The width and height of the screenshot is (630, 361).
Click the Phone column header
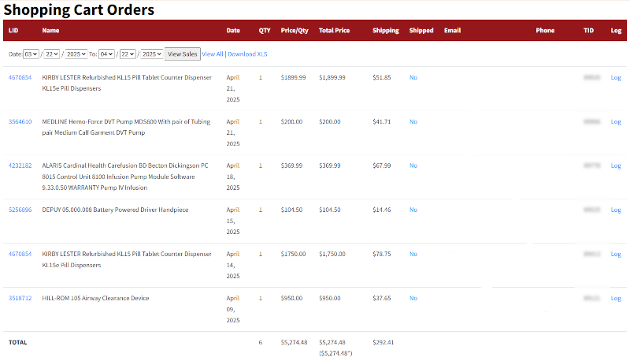pyautogui.click(x=545, y=30)
